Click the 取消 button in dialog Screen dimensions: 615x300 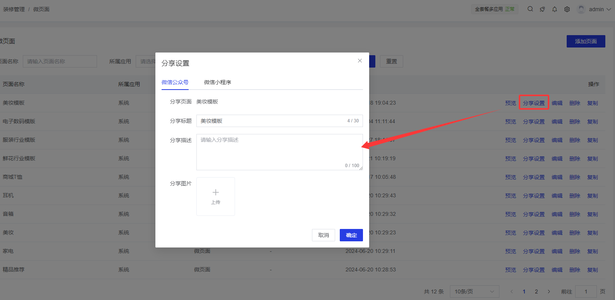pos(324,235)
